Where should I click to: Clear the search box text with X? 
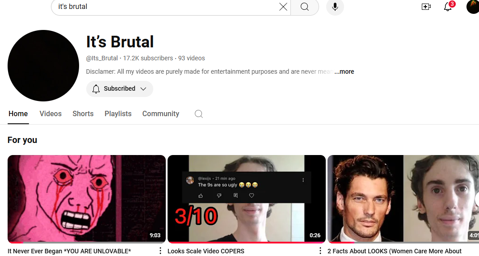[x=283, y=7]
